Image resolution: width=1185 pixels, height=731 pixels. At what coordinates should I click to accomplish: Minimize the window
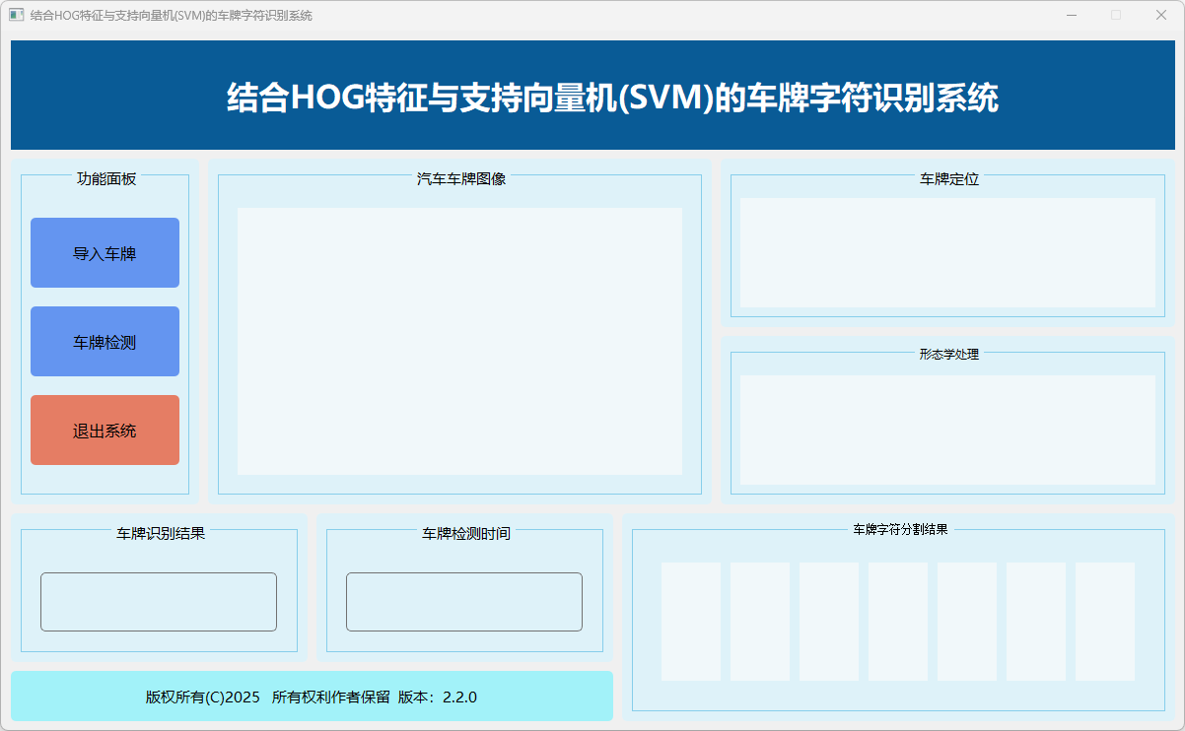[1072, 15]
